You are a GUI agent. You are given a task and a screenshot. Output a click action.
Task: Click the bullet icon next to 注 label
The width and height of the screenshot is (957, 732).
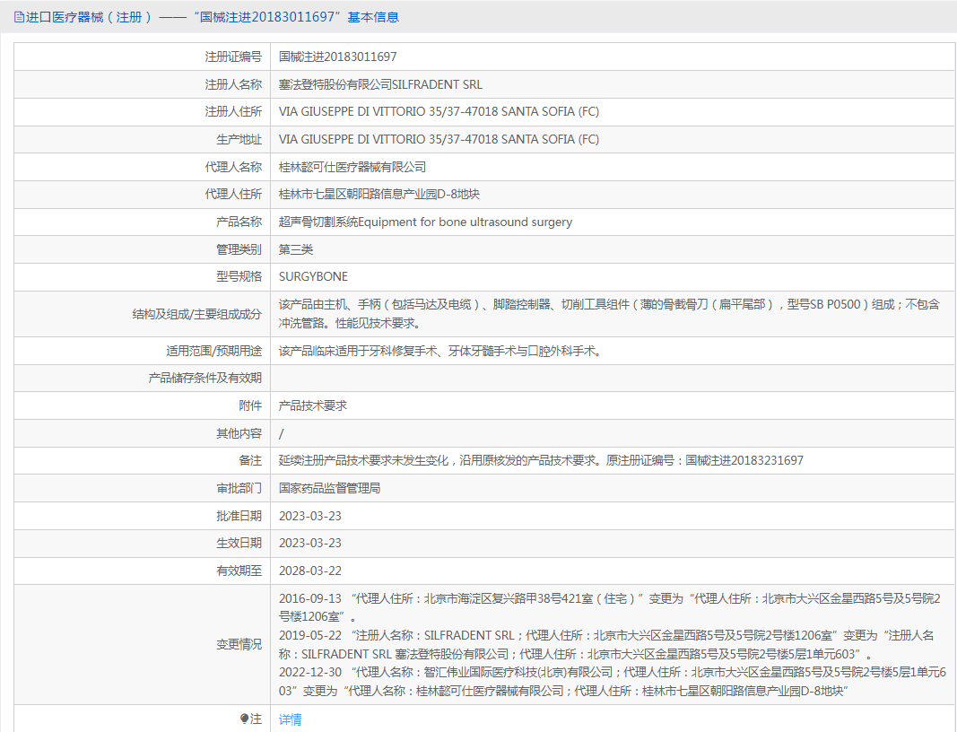pos(244,719)
